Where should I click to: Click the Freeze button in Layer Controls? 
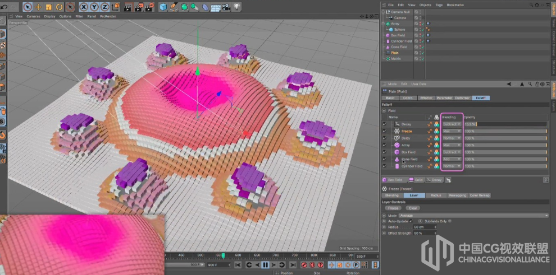click(x=393, y=208)
